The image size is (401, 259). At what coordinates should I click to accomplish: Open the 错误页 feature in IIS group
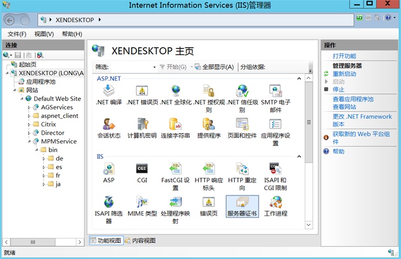(x=209, y=206)
